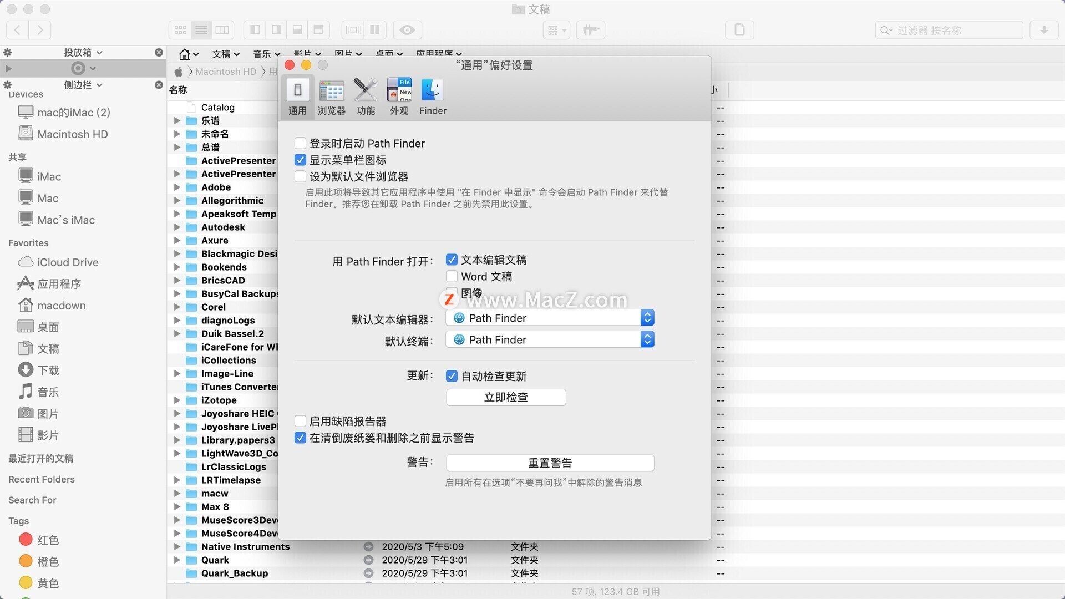The image size is (1065, 599).
Task: Open the Finder preferences tab
Action: point(433,97)
